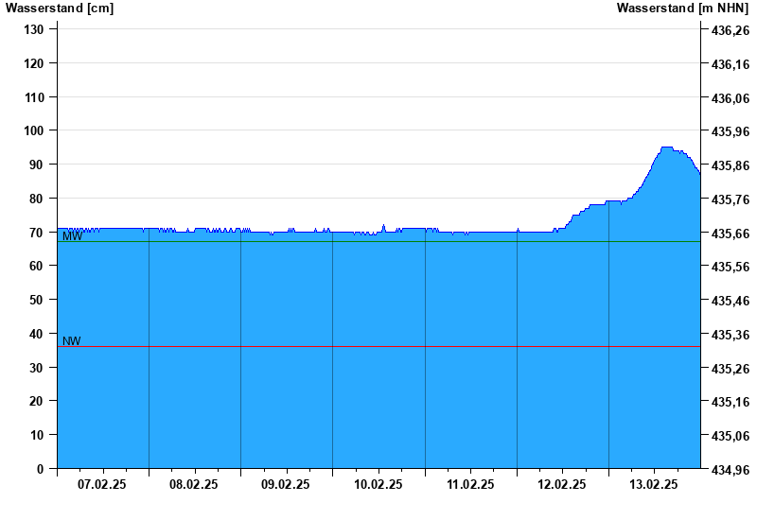
Task: Click the 435,36 value on the right axis
Action: click(730, 335)
